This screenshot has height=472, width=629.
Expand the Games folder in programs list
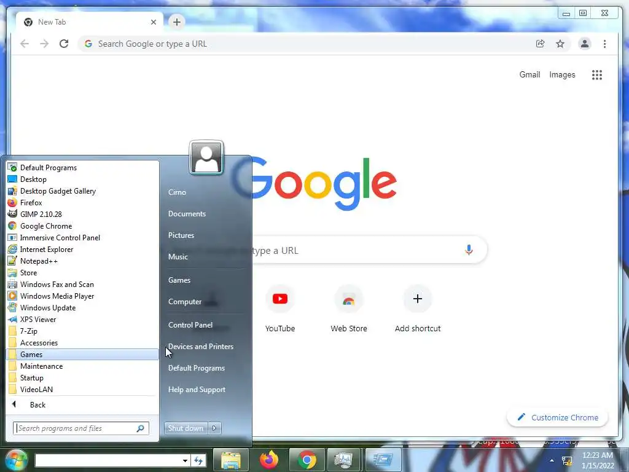[83, 355]
